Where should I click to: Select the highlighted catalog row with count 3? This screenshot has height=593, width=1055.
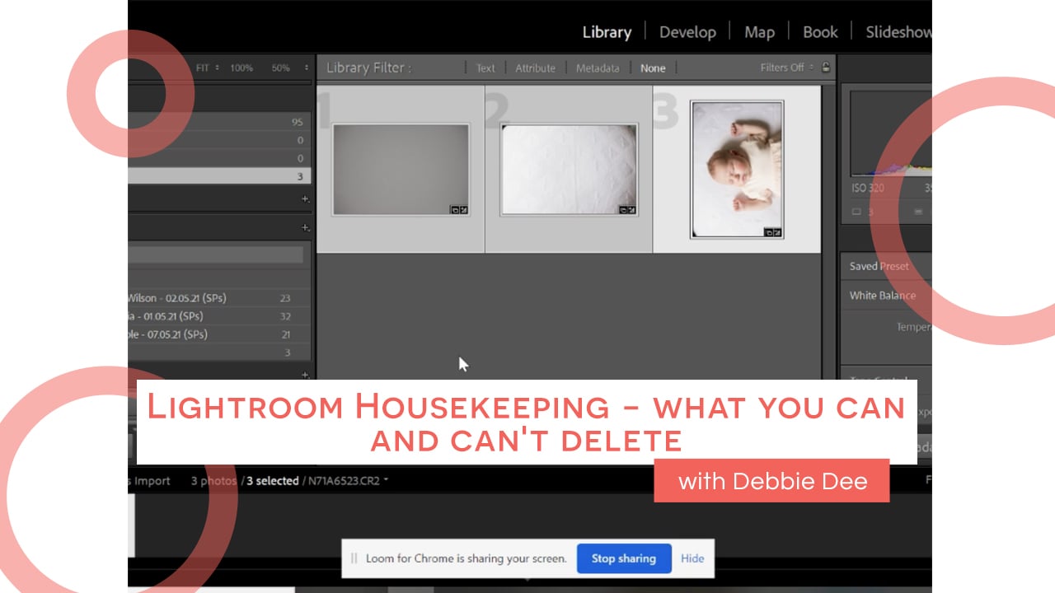219,176
